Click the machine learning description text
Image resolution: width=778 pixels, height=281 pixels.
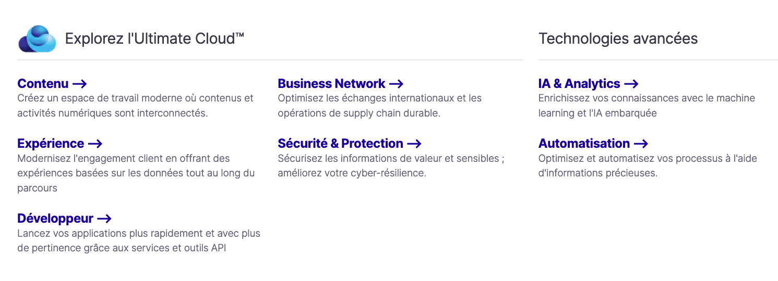647,106
